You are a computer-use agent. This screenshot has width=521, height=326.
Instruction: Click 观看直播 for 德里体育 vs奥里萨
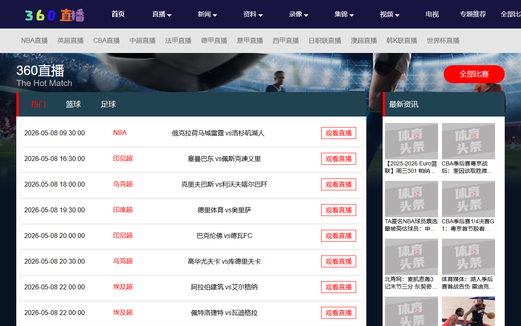[339, 210]
